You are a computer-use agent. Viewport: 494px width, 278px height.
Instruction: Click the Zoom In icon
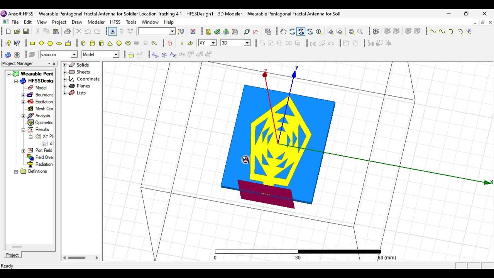[x=331, y=32]
